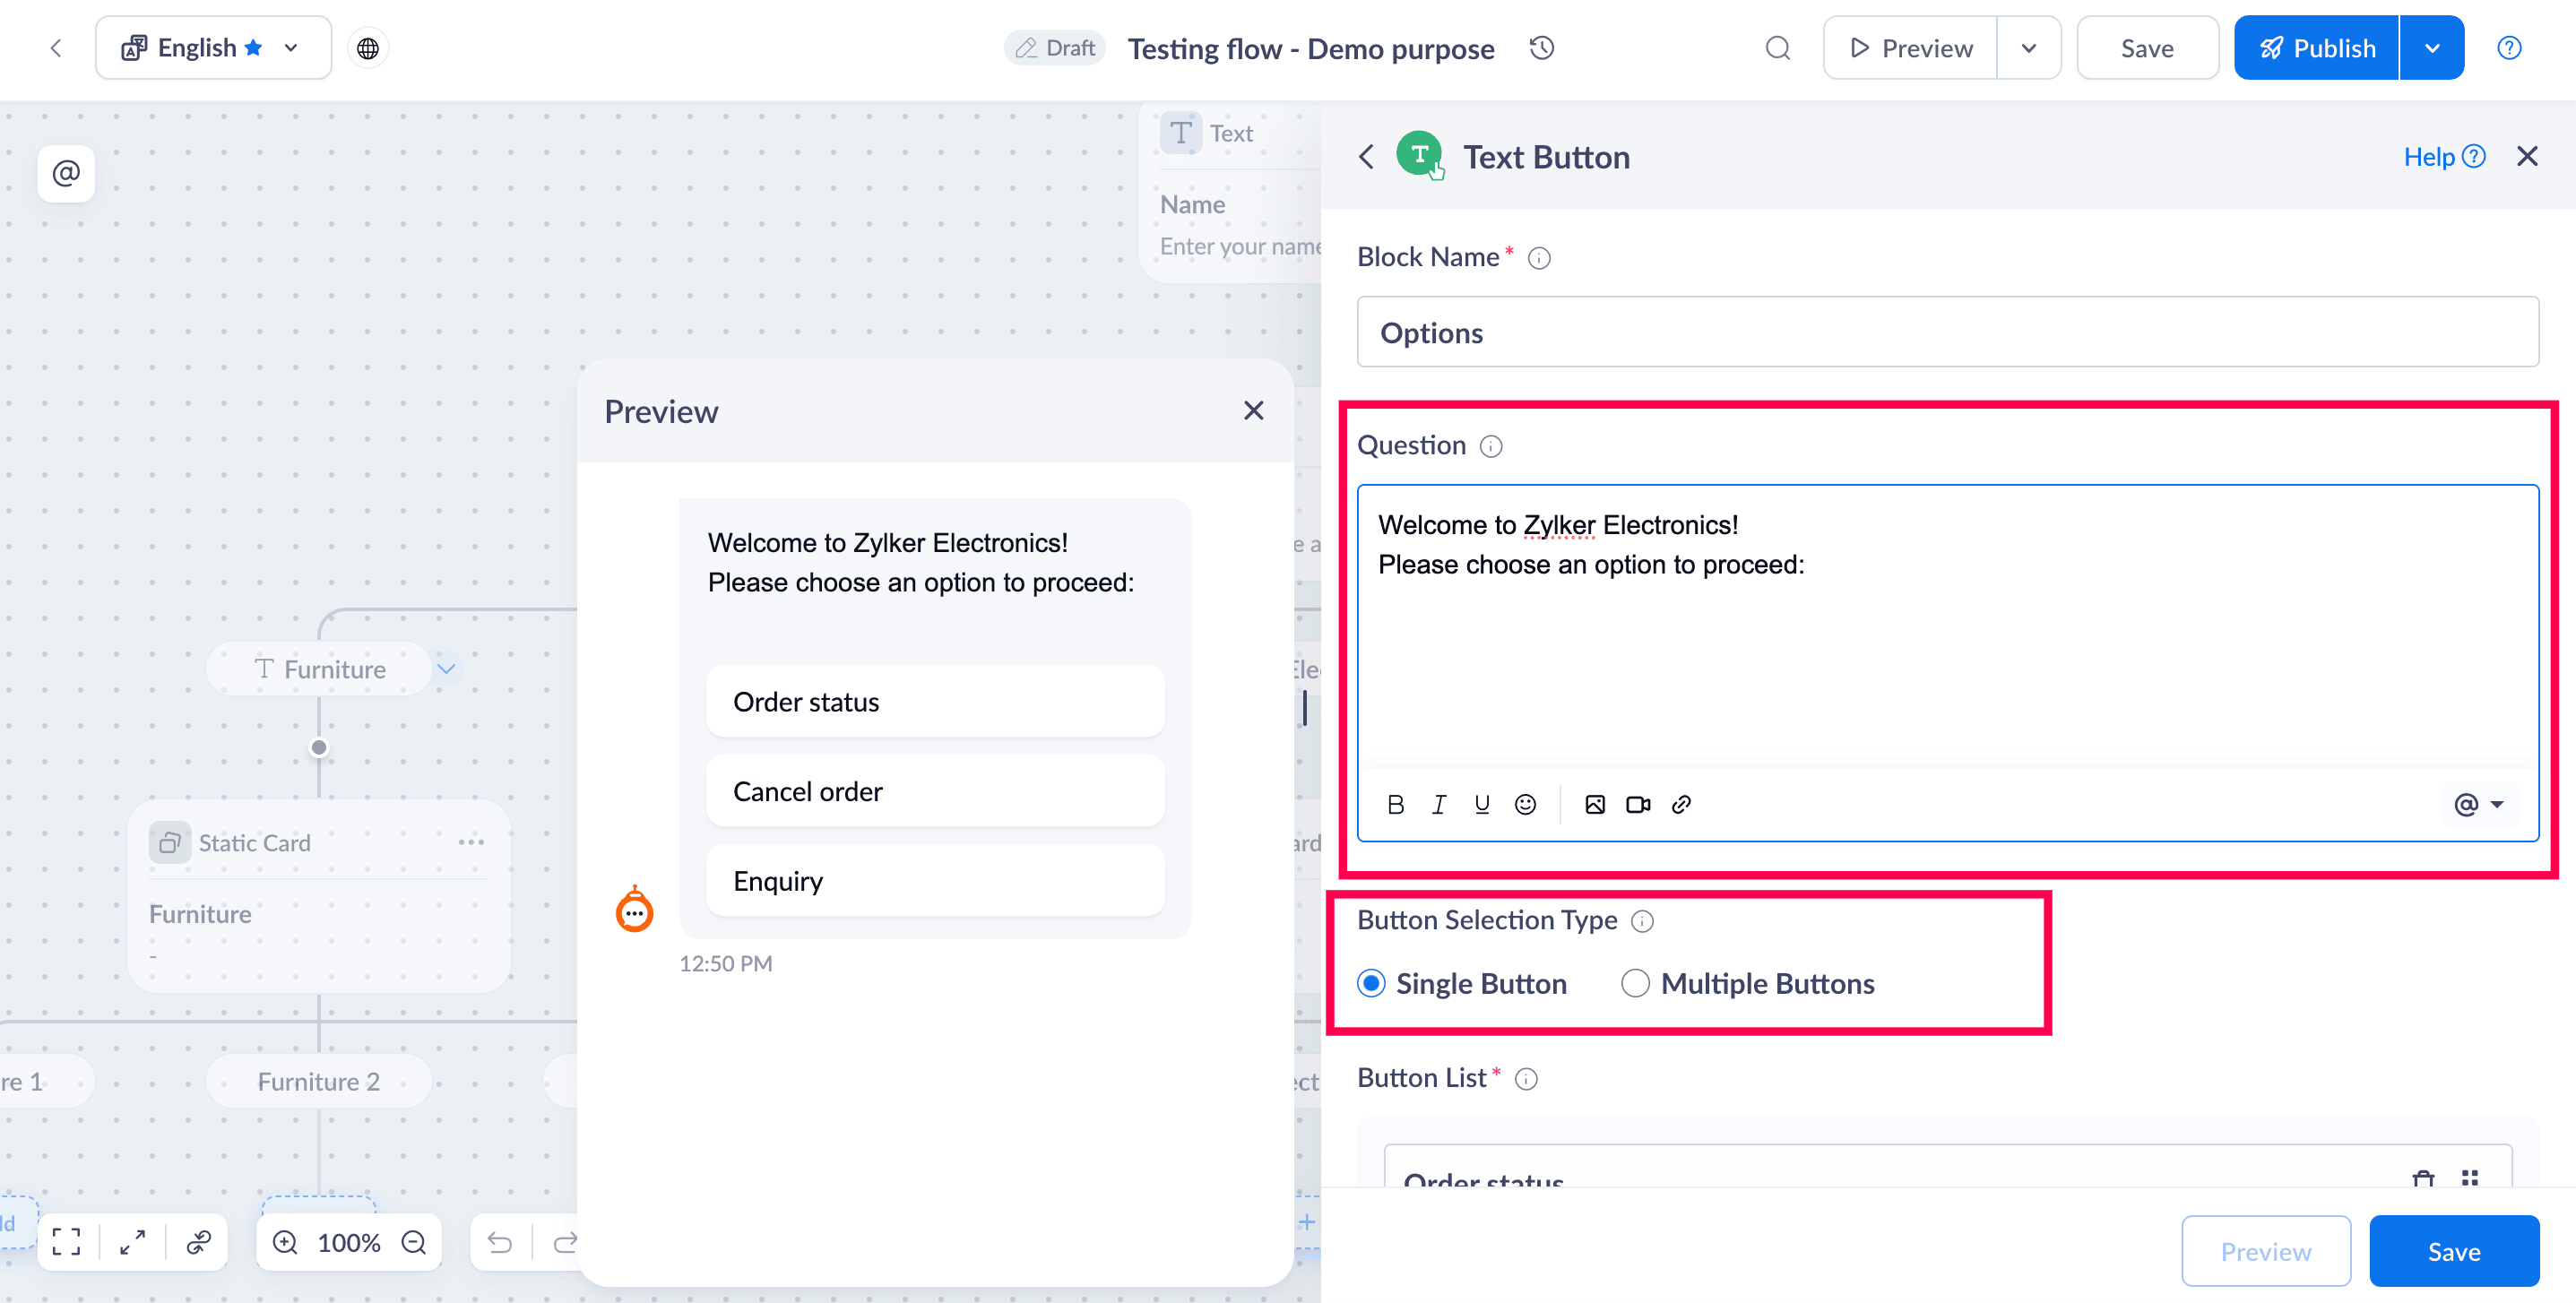Click the Bold formatting icon
2576x1303 pixels.
coord(1396,804)
